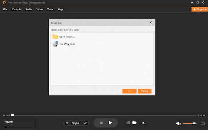The image size is (208, 130).
Task: Start playback with the Play button
Action: coord(110,123)
